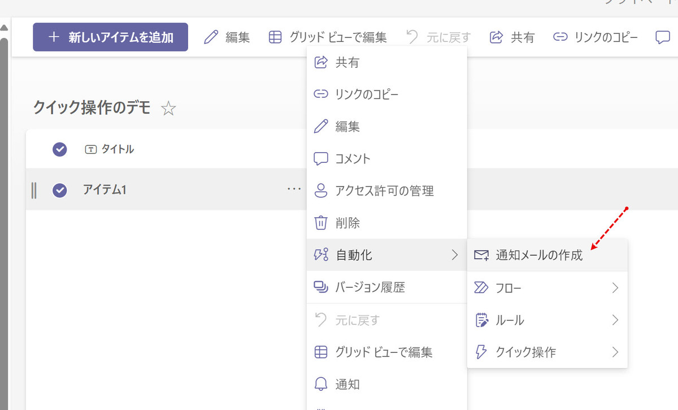
Task: Click the trash icon beside 削除
Action: tap(321, 223)
